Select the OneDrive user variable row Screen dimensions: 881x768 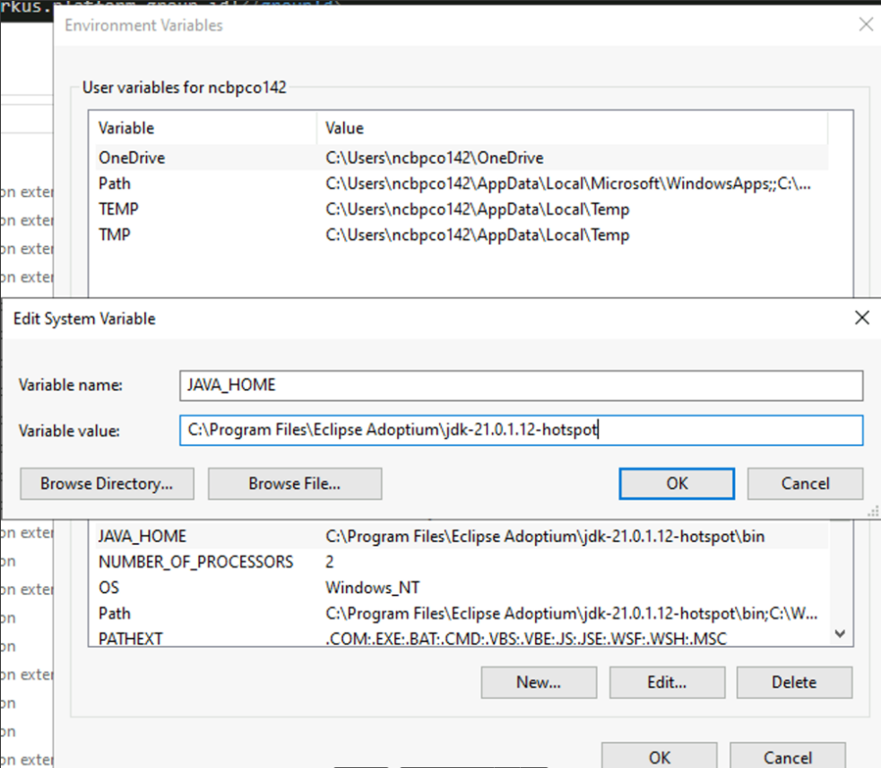click(x=269, y=157)
